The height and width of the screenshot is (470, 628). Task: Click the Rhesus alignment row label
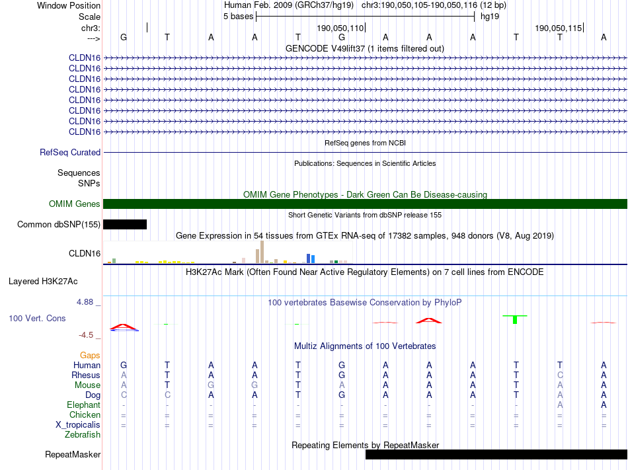pyautogui.click(x=86, y=375)
